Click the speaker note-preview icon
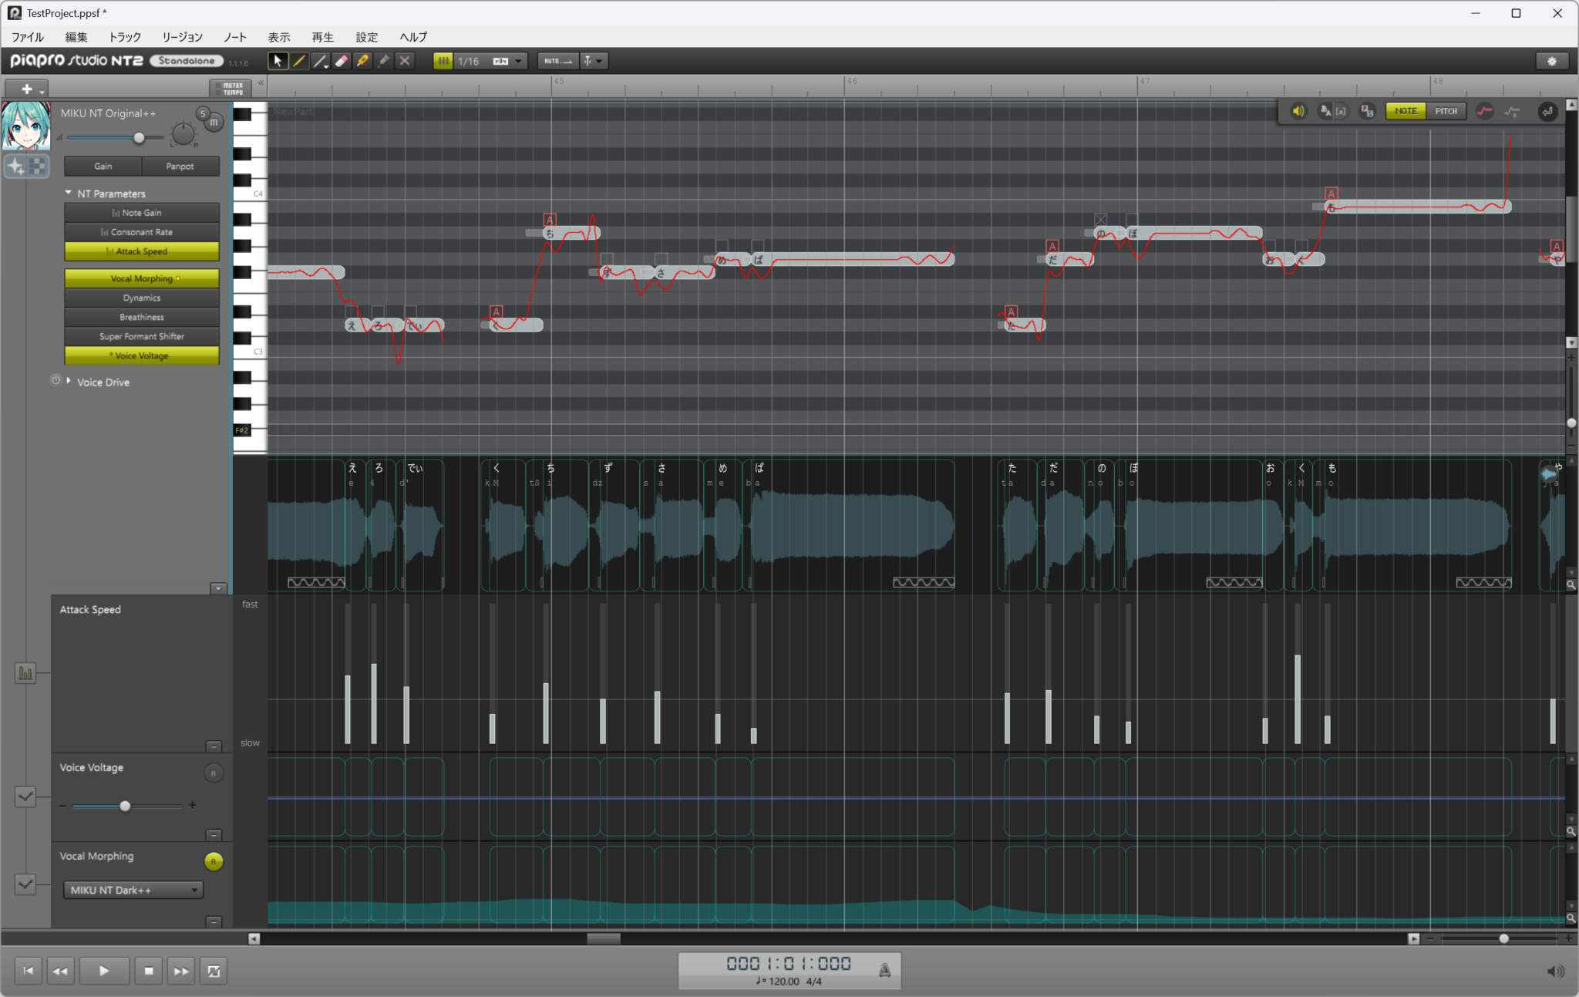The image size is (1579, 997). [1298, 111]
